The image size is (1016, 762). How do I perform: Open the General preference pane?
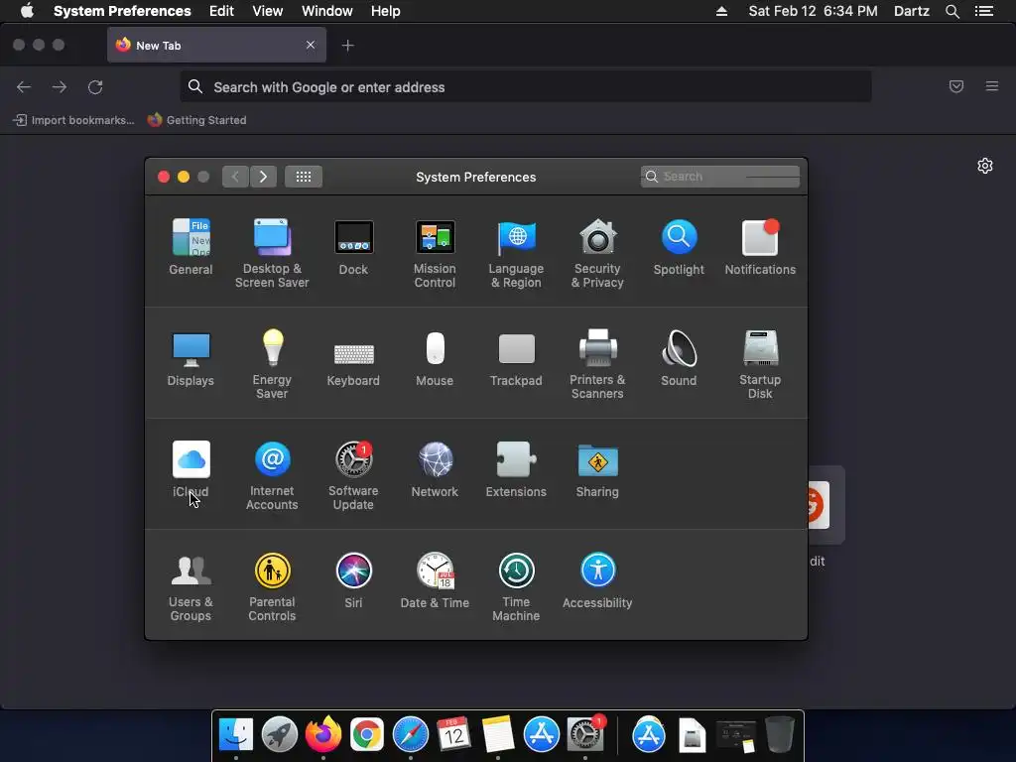point(190,247)
